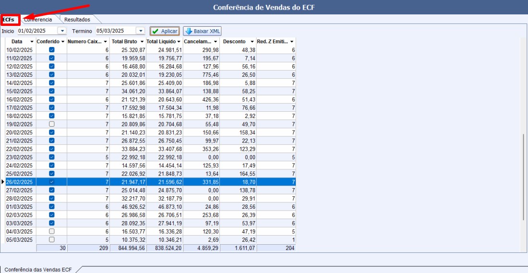Screen dimensions: 528x273
Task: Click the Inicio date input field
Action: click(x=36, y=31)
